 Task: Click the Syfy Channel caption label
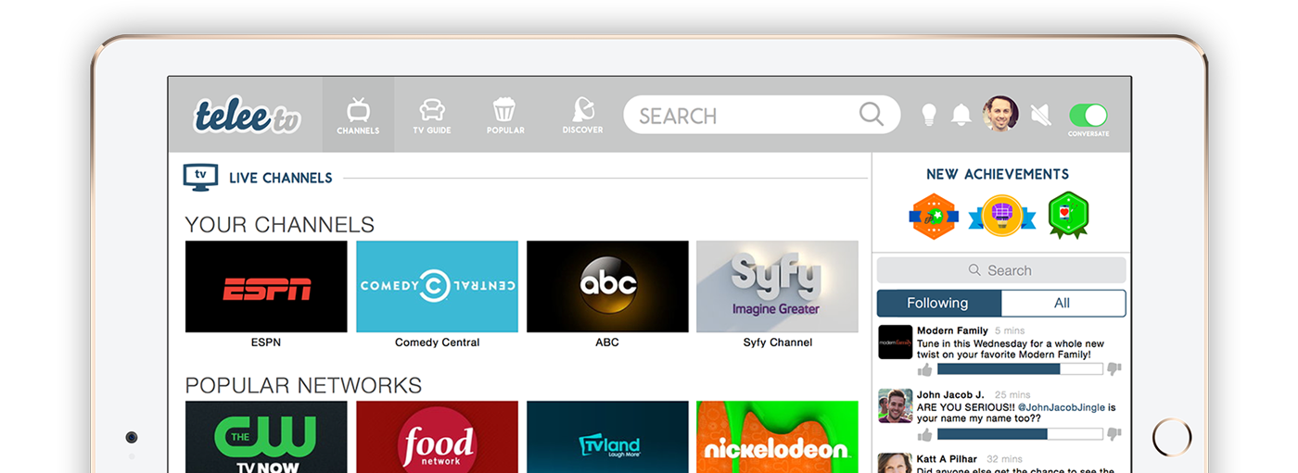777,342
